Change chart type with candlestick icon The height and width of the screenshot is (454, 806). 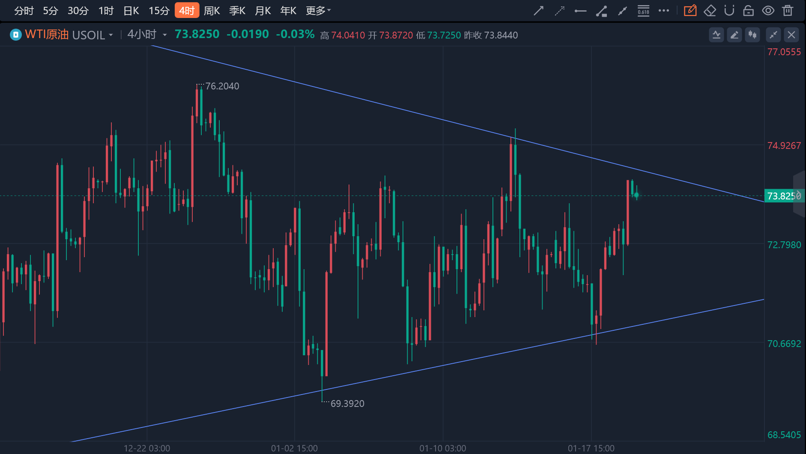tap(752, 35)
